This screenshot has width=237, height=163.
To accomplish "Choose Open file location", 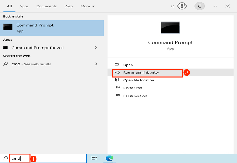I will [x=171, y=80].
